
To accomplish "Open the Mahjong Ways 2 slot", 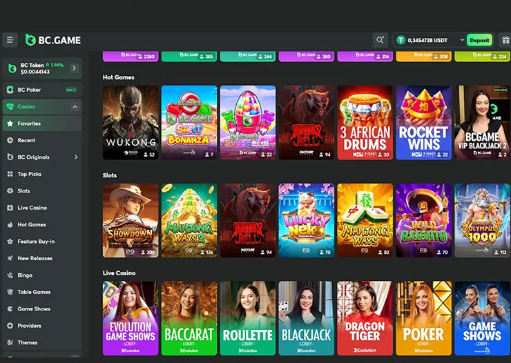I will coord(189,220).
